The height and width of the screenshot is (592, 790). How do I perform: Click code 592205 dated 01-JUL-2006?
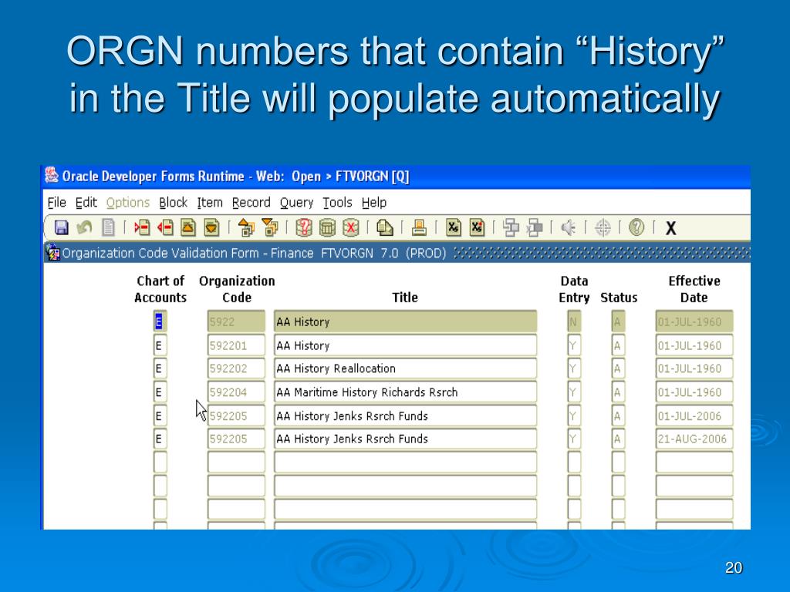236,415
